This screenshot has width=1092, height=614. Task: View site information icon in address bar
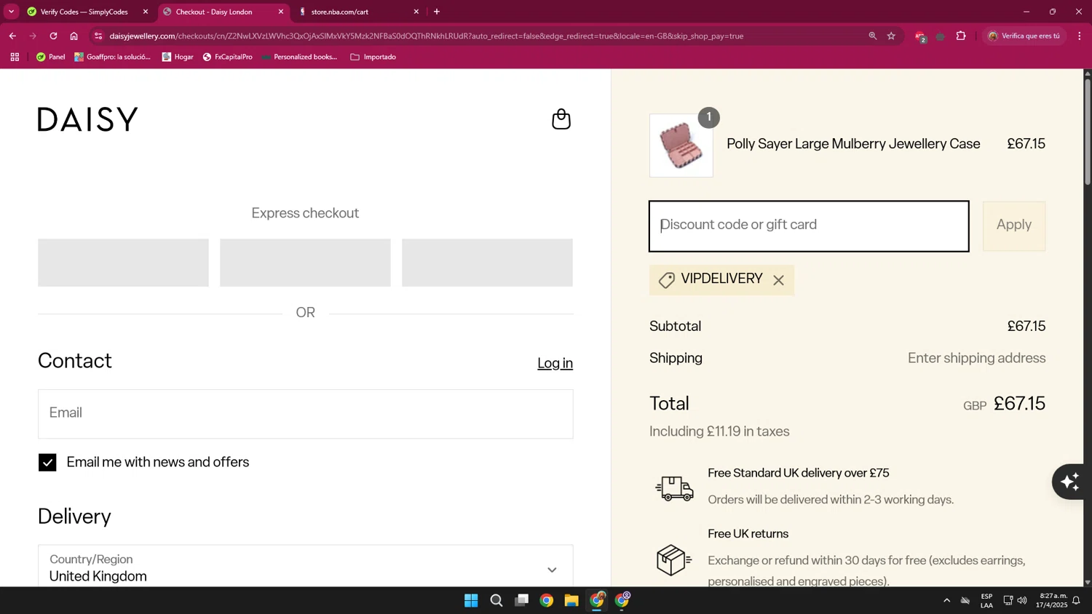tap(98, 36)
